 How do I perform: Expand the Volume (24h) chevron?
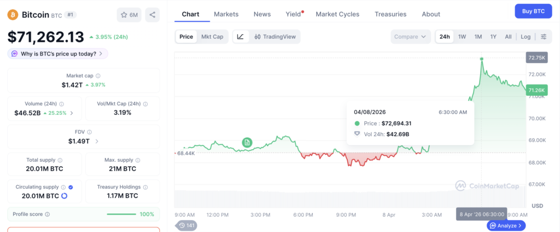72,113
